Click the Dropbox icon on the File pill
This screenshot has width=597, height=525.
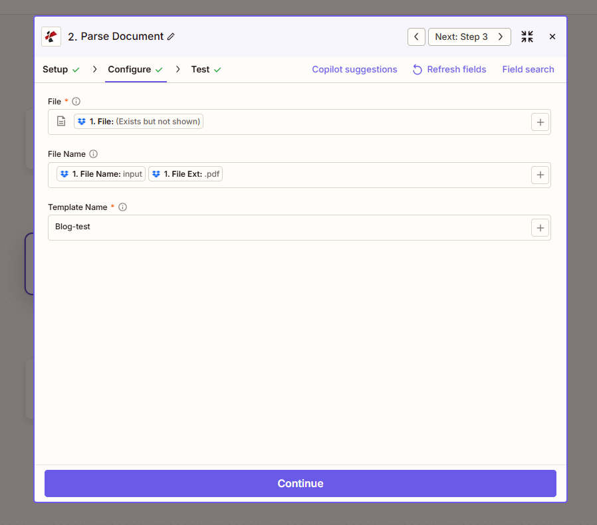(x=82, y=121)
